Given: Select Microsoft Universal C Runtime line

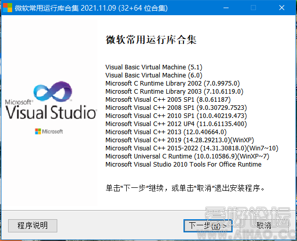Looking at the screenshot, I should pyautogui.click(x=188, y=156).
